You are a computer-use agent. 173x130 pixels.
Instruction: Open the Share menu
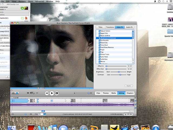pyautogui.click(x=30, y=1)
